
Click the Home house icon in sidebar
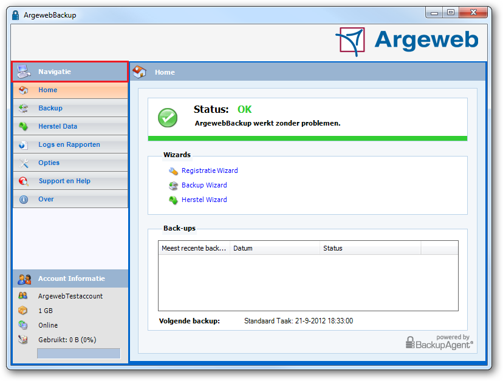coord(24,90)
